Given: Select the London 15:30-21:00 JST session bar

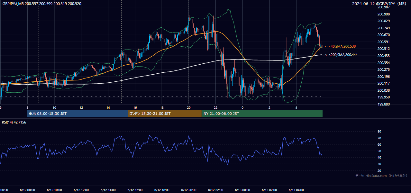Looking at the screenshot, I should (x=165, y=114).
